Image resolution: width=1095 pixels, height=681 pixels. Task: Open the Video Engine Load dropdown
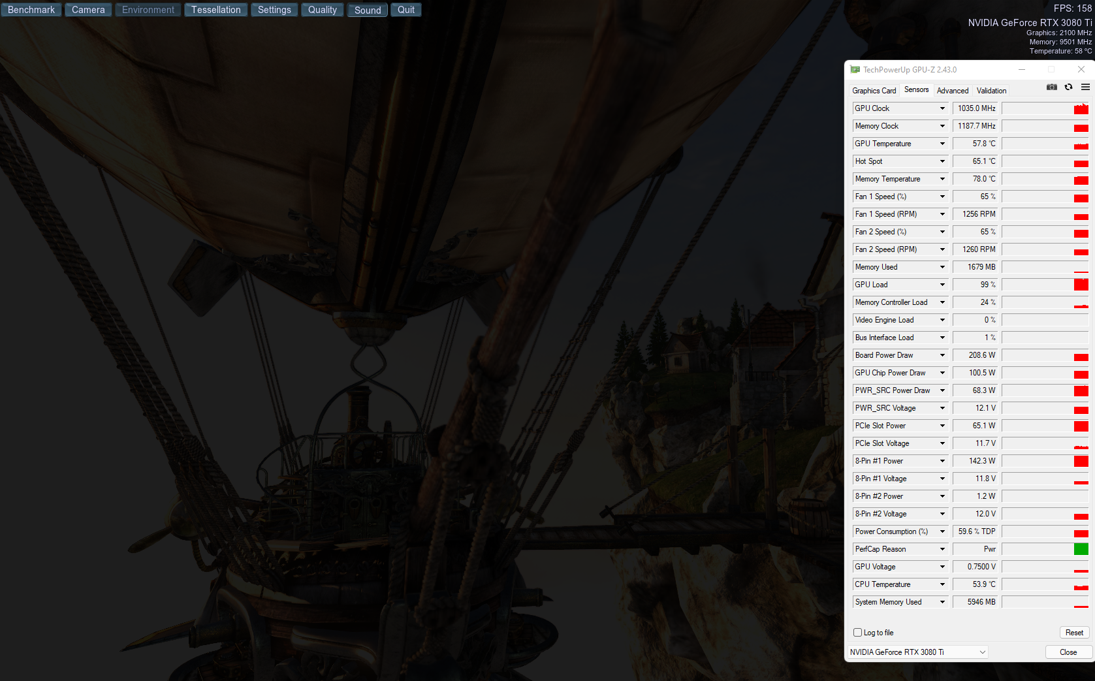(942, 320)
